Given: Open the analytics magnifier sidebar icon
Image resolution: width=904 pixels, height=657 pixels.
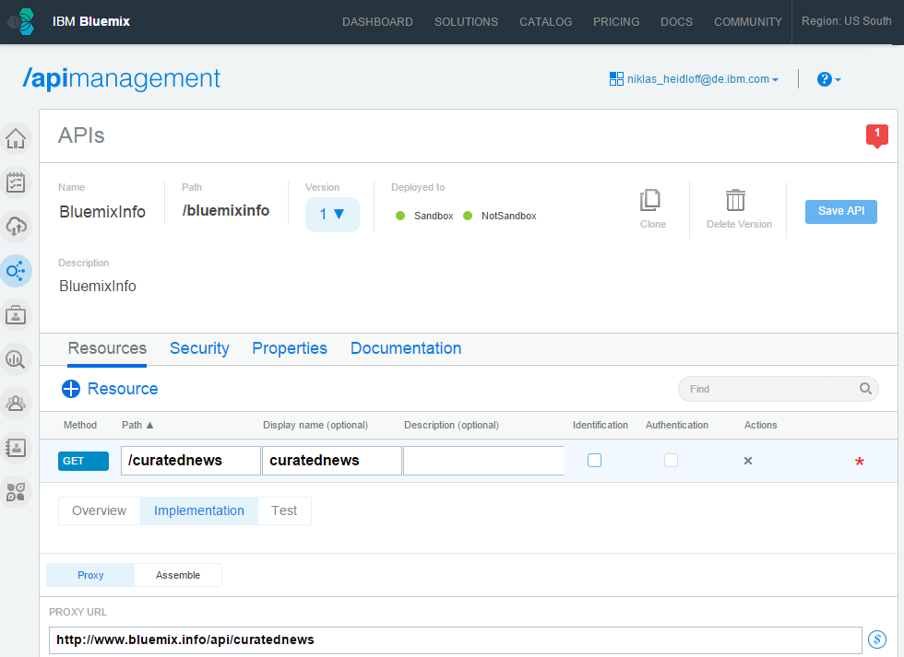Looking at the screenshot, I should 16,359.
